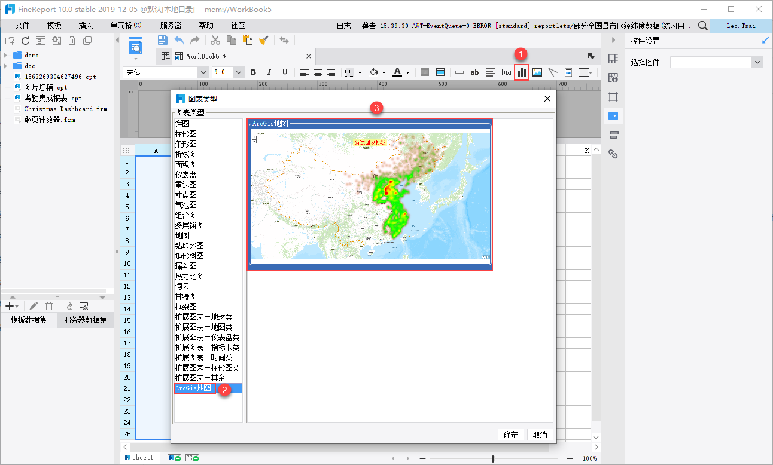
Task: Edit the dataset with the pencil icon
Action: pos(34,306)
